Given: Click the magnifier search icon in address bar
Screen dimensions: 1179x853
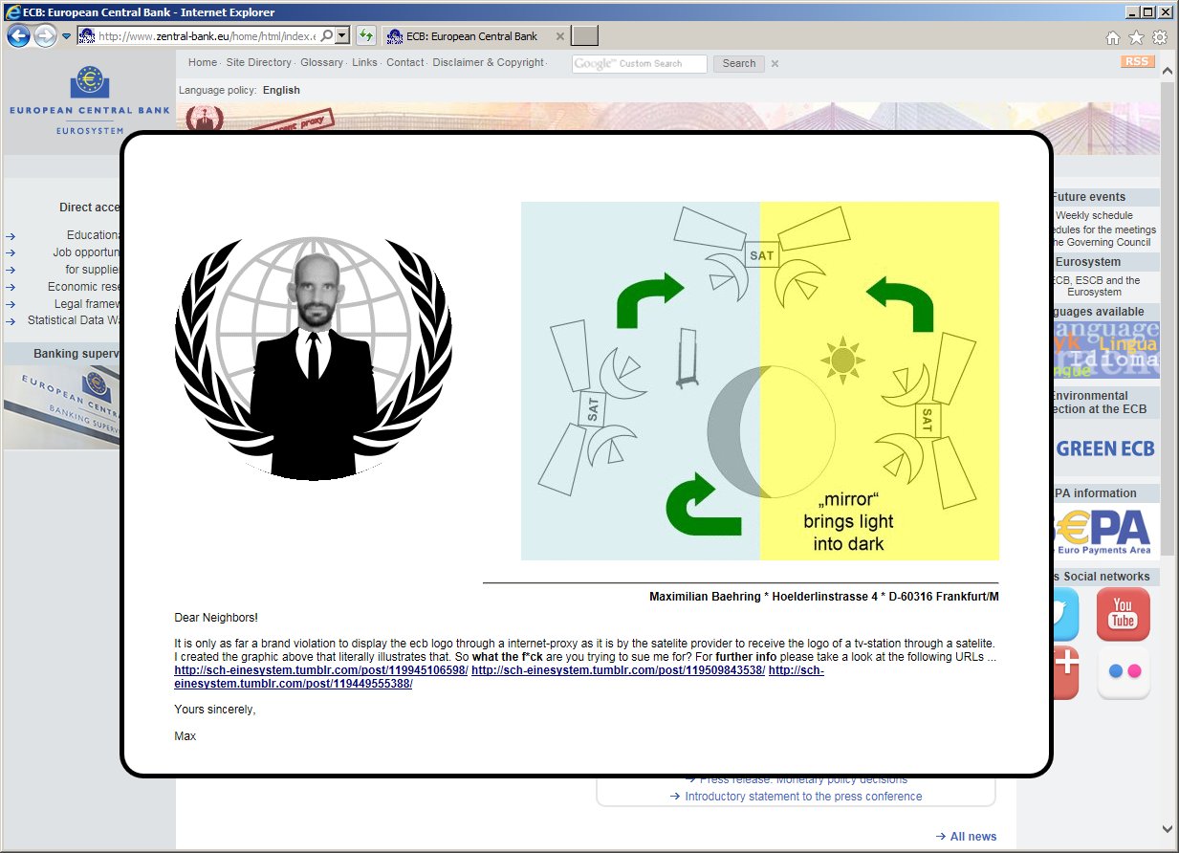Looking at the screenshot, I should pyautogui.click(x=326, y=35).
